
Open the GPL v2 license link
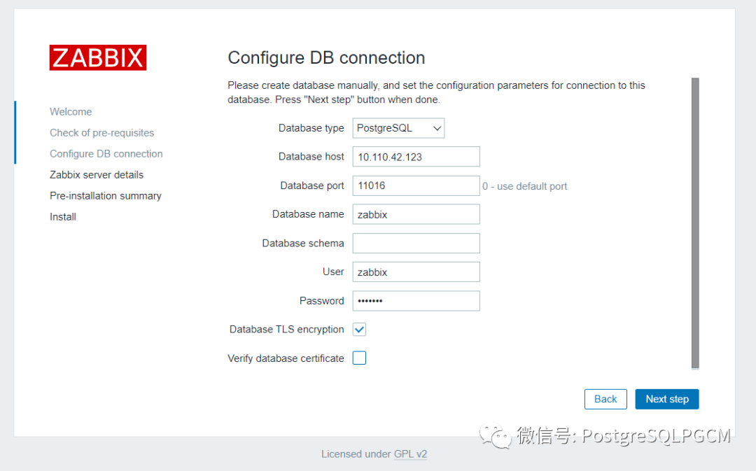(410, 454)
